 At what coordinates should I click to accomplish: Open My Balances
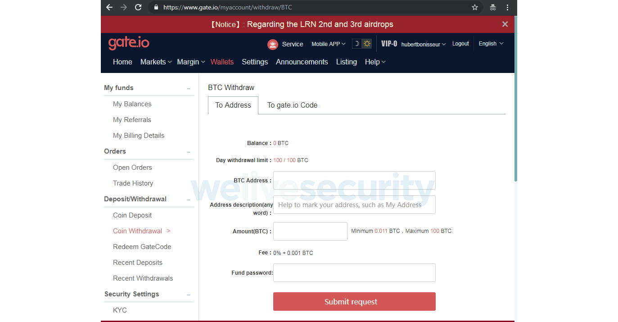point(132,104)
